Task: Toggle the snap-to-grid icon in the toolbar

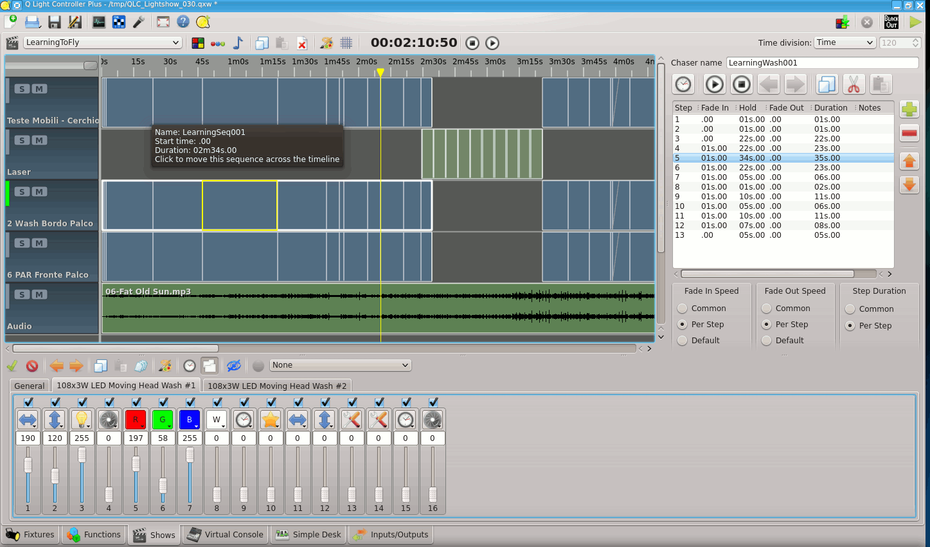Action: (346, 42)
